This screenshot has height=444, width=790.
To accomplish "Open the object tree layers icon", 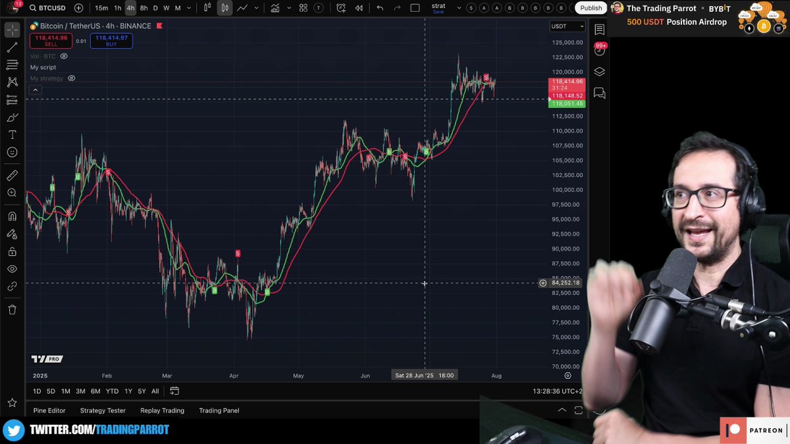I will click(599, 72).
